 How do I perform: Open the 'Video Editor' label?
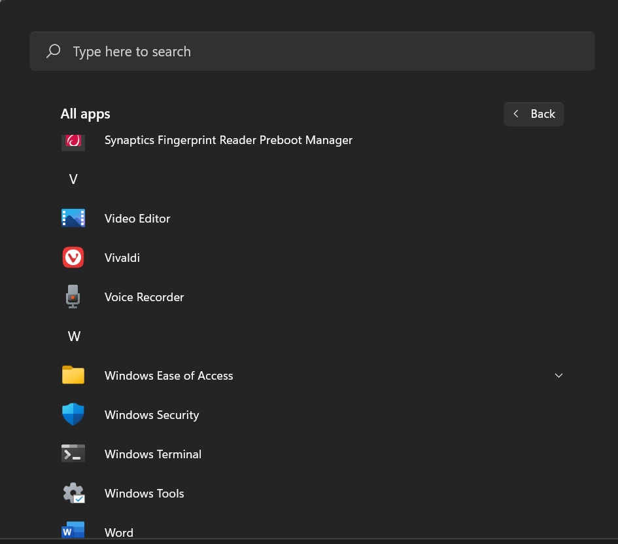pyautogui.click(x=137, y=219)
